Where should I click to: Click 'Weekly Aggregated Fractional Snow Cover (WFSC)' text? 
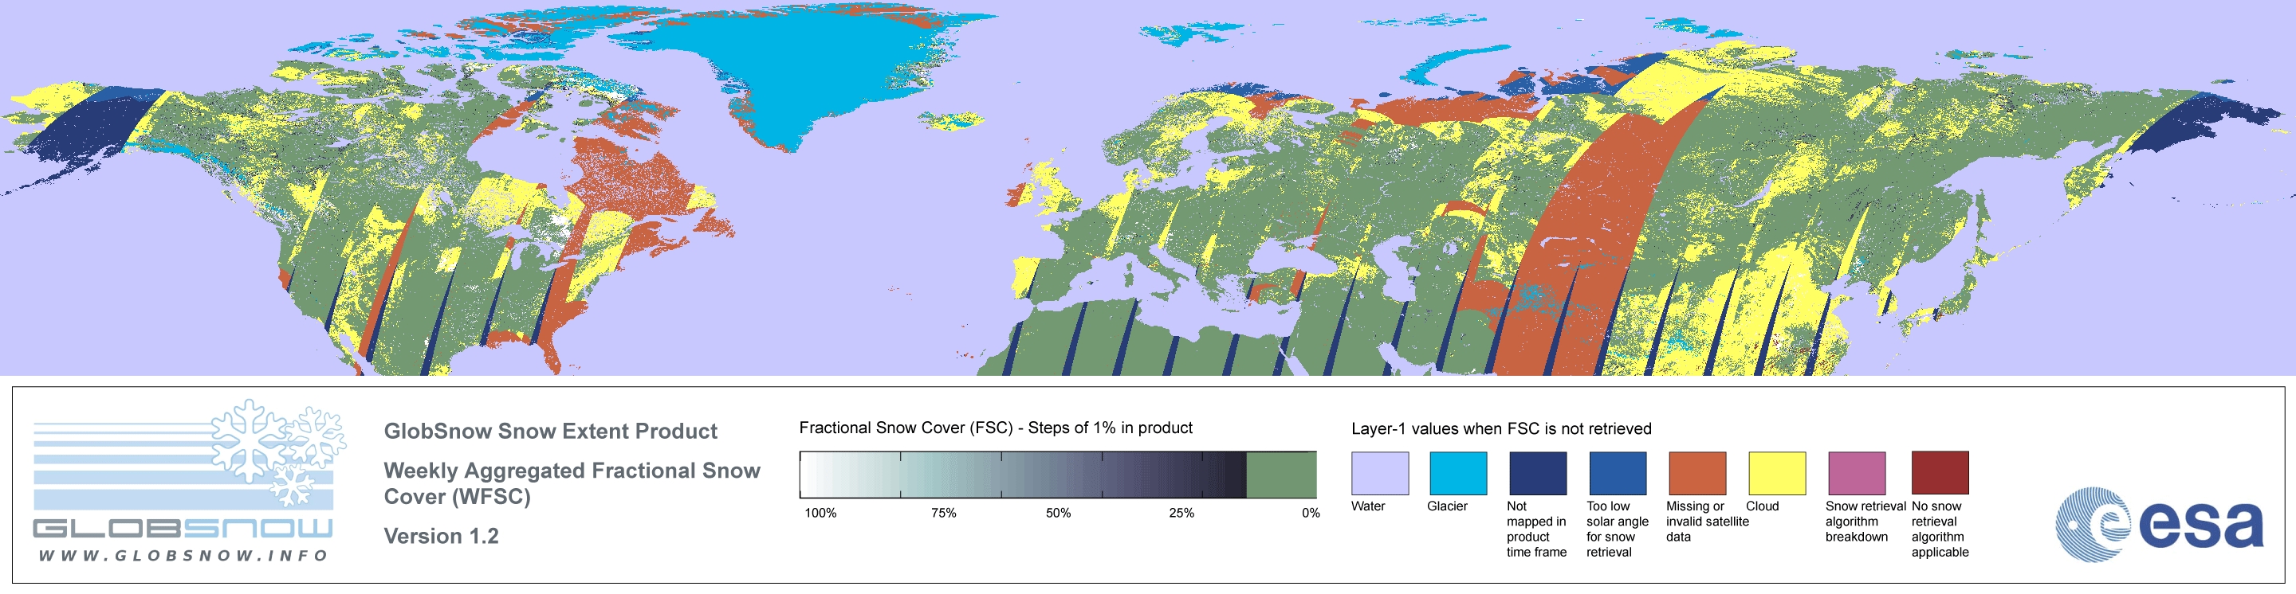(x=572, y=483)
